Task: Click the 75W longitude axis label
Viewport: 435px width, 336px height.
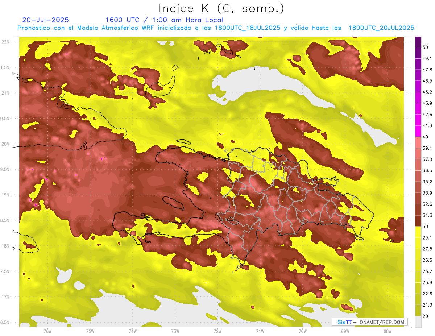Action: [x=90, y=331]
